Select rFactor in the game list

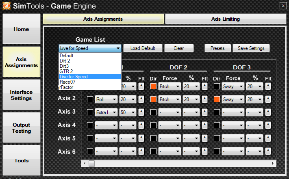pos(90,87)
